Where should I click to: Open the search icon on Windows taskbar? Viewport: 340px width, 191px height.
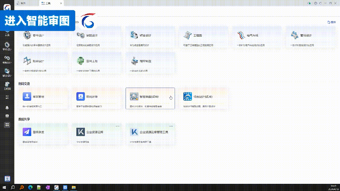click(13, 188)
